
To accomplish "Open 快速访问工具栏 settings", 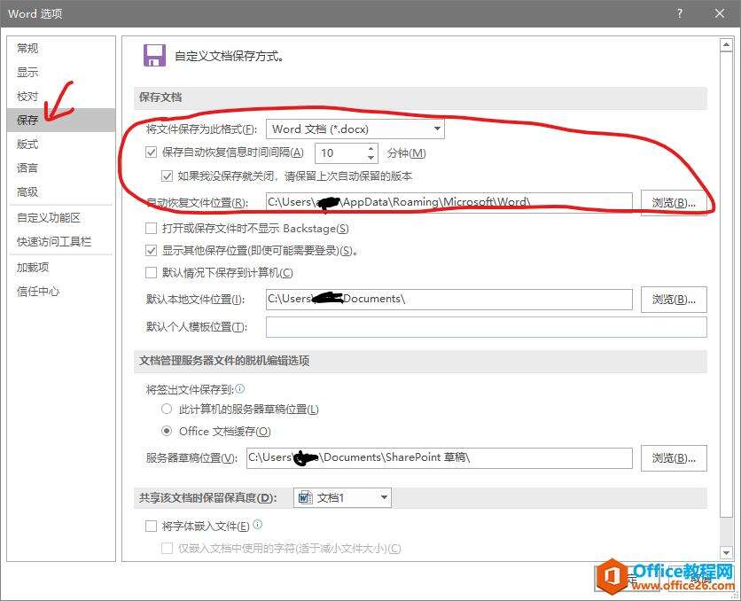I will (x=54, y=241).
